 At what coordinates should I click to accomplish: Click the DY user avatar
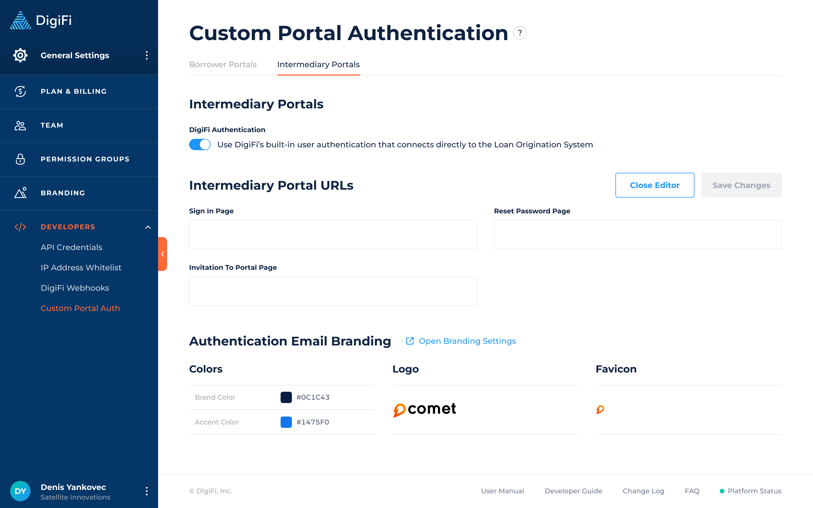(20, 491)
